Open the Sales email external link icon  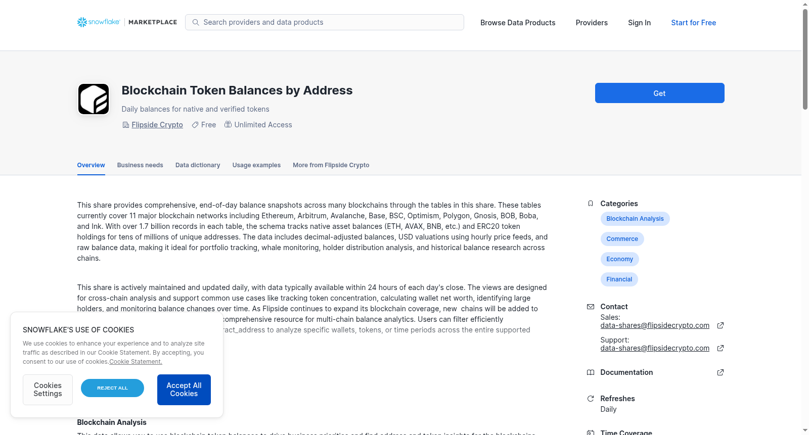721,325
